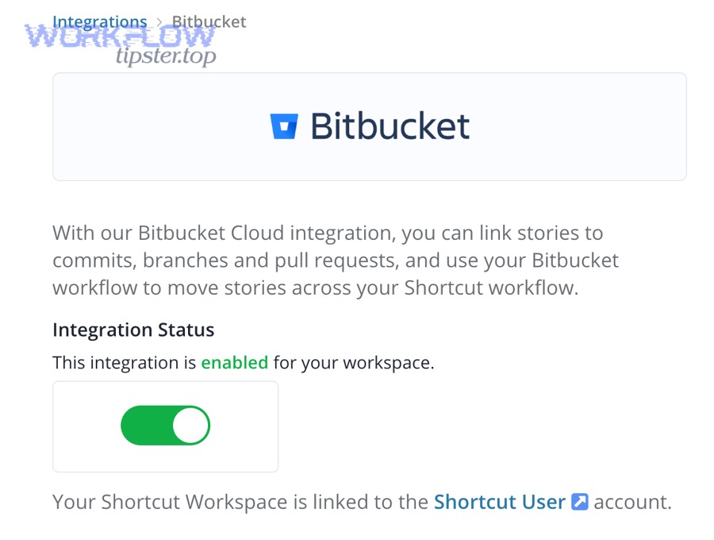Click the chevron between Integrations and Bitbucket

pyautogui.click(x=159, y=21)
